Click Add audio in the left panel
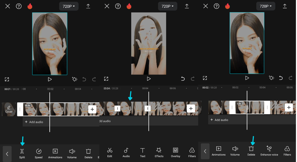This screenshot has height=162, width=297. point(34,122)
